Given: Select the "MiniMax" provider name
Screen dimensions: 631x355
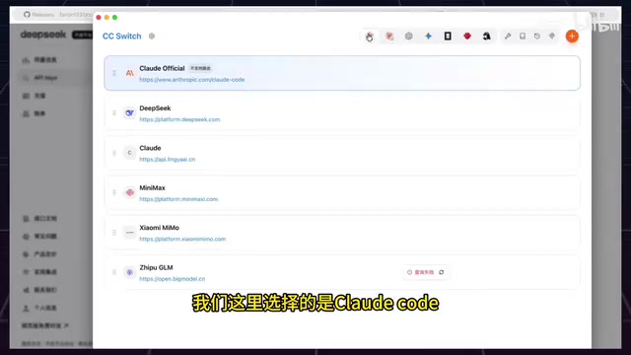Looking at the screenshot, I should (x=152, y=188).
